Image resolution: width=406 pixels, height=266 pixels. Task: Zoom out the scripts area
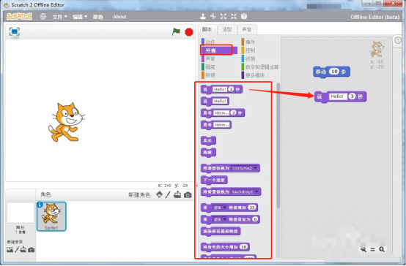point(363,249)
